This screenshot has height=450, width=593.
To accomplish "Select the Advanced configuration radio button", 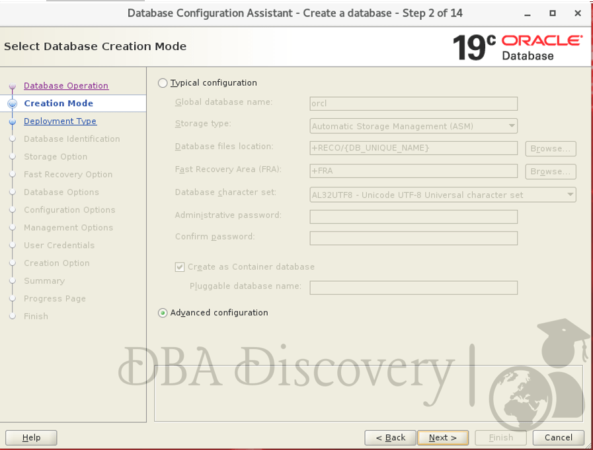I will (x=163, y=313).
